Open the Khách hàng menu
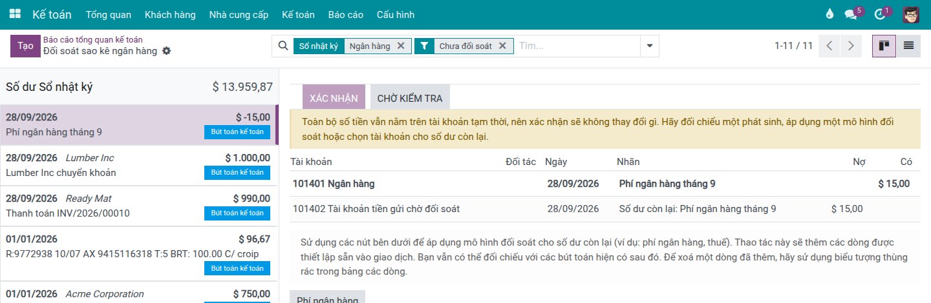This screenshot has height=303, width=931. click(170, 14)
